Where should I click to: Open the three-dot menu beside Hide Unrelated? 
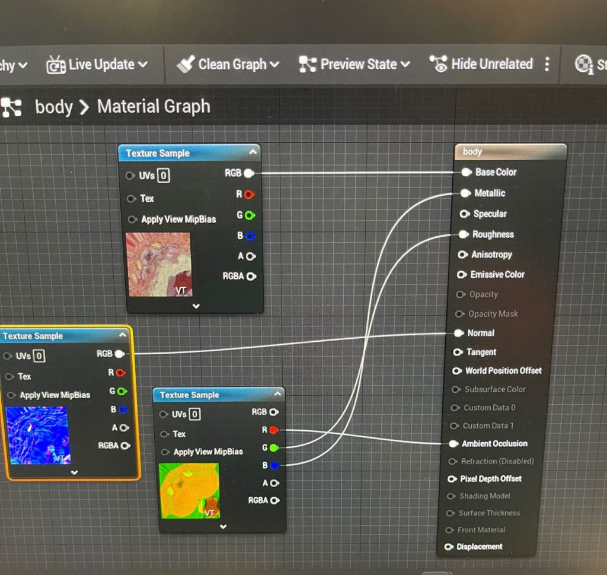547,64
